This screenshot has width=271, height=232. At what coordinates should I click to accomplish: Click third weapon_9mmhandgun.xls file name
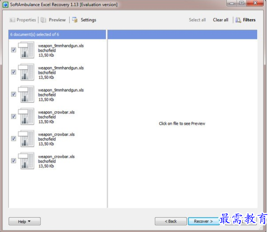pos(61,90)
